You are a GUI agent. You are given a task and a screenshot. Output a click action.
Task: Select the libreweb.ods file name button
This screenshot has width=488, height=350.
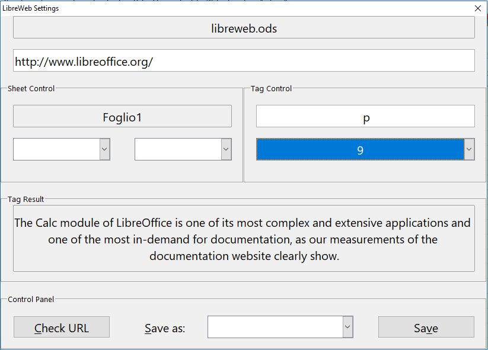click(x=244, y=27)
